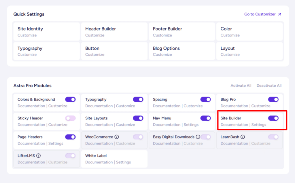Viewport: 295px width, 183px height.
Task: Open Easy Digital Downloads Documentation link
Action: pyautogui.click(x=167, y=143)
